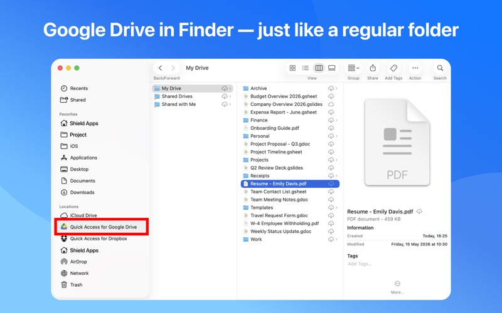
Task: Click the Share toolbar icon
Action: click(x=373, y=68)
